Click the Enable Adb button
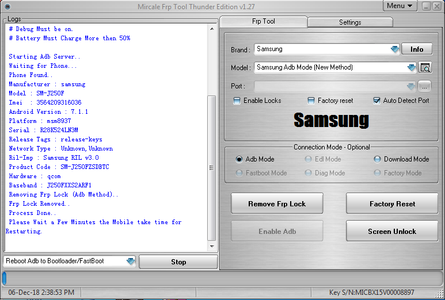This screenshot has height=300, width=445. point(277,231)
